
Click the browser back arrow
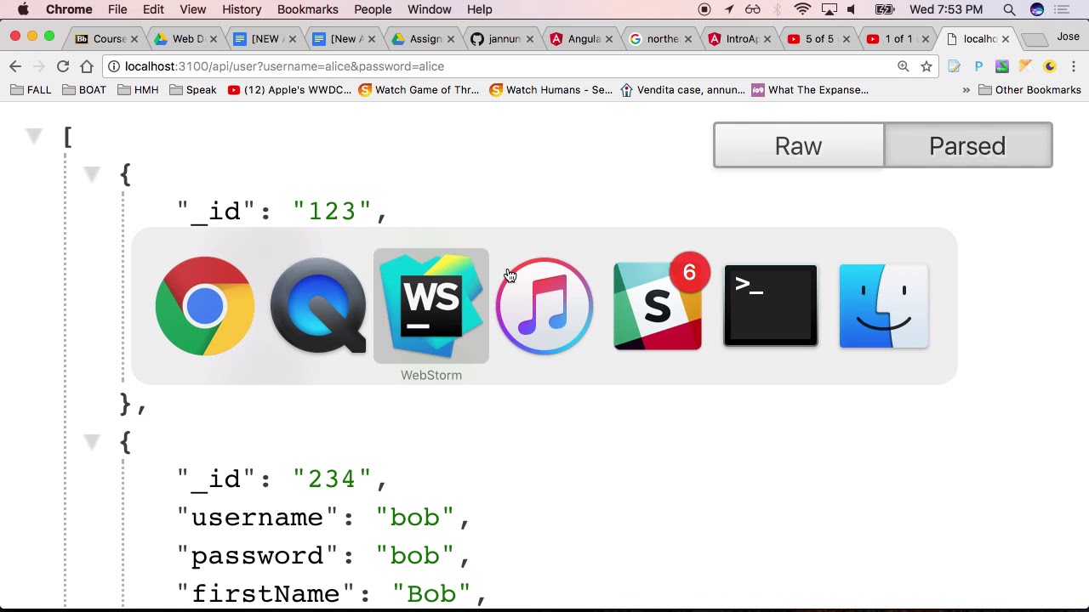pos(15,66)
